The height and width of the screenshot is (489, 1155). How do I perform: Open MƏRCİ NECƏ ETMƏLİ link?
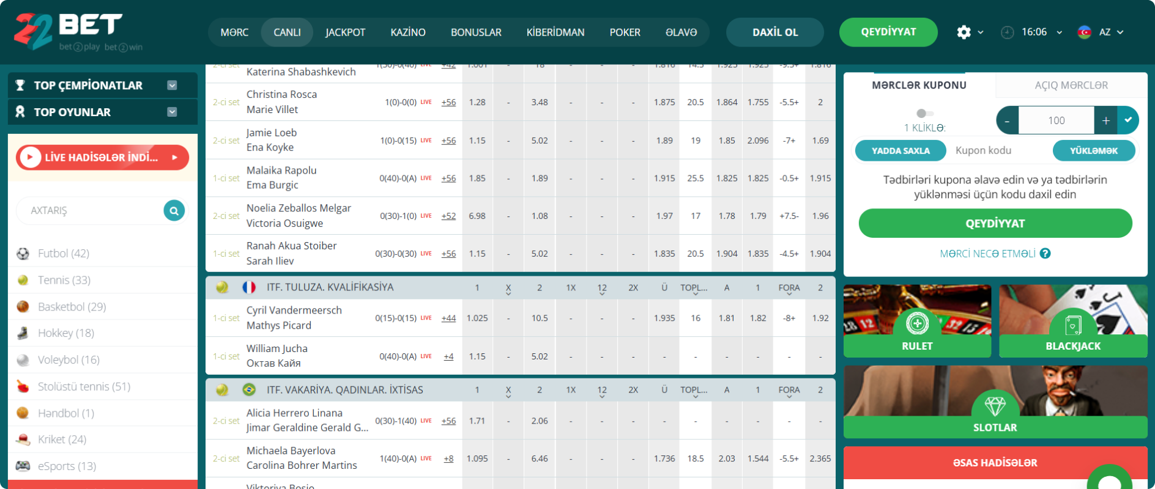point(987,254)
